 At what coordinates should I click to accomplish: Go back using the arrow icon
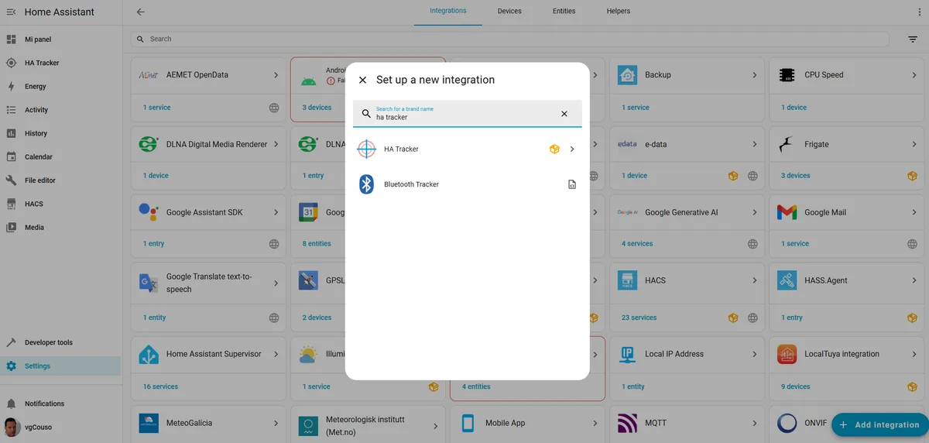pos(140,12)
